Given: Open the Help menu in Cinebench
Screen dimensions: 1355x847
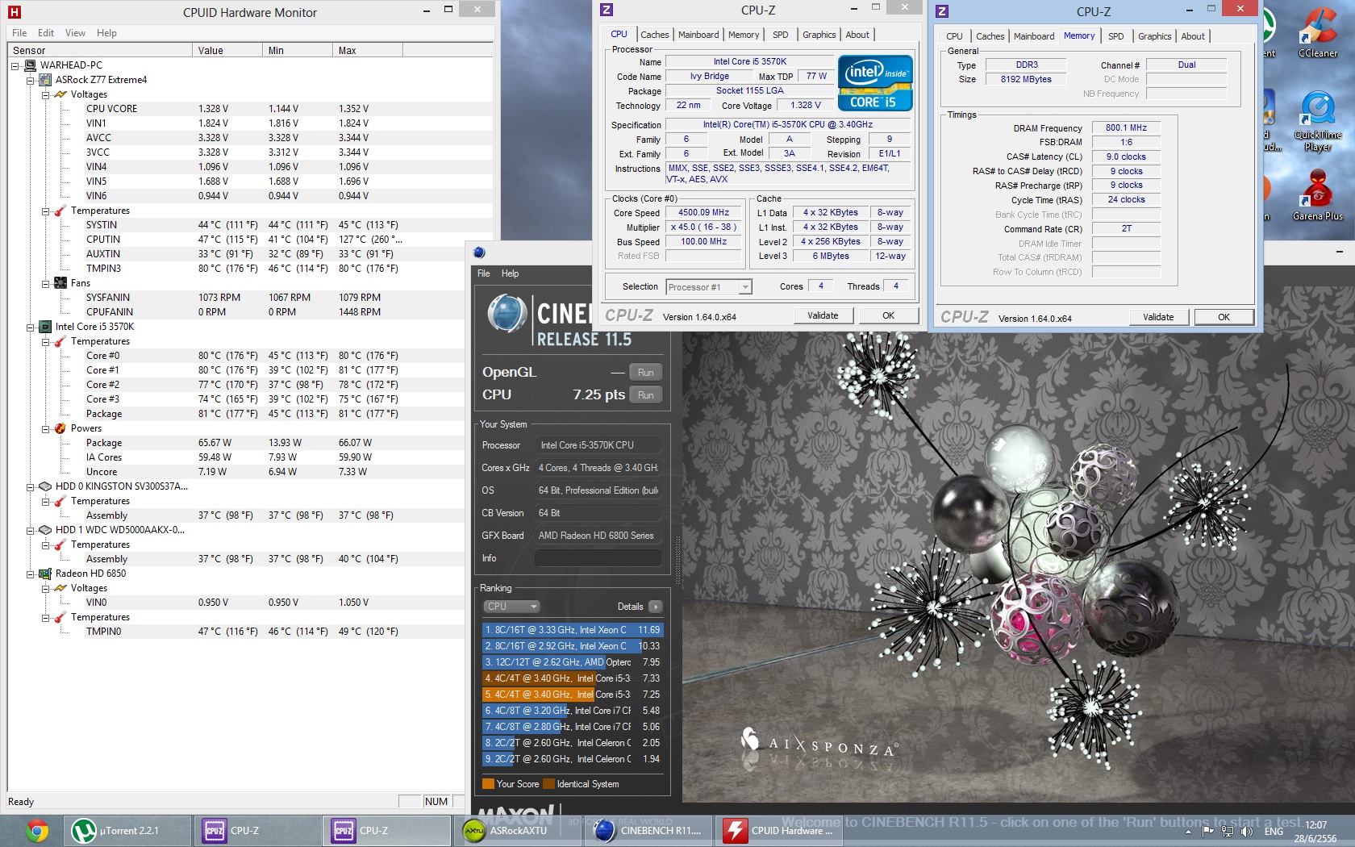Looking at the screenshot, I should [510, 273].
